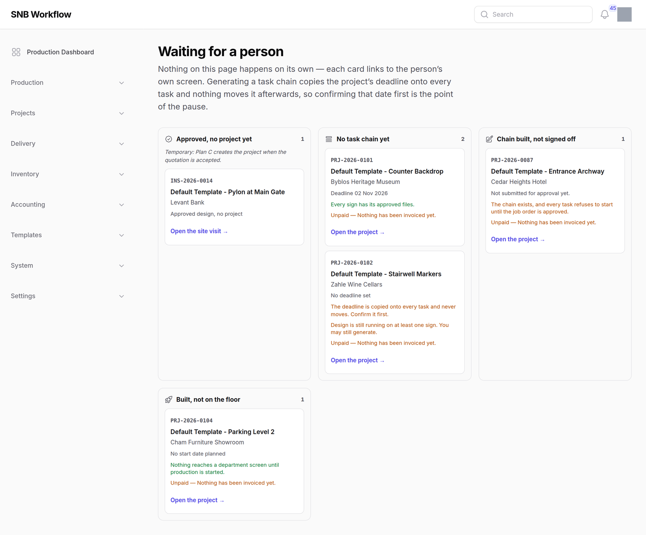Click client name Zahle Wine Cellars

click(x=357, y=284)
